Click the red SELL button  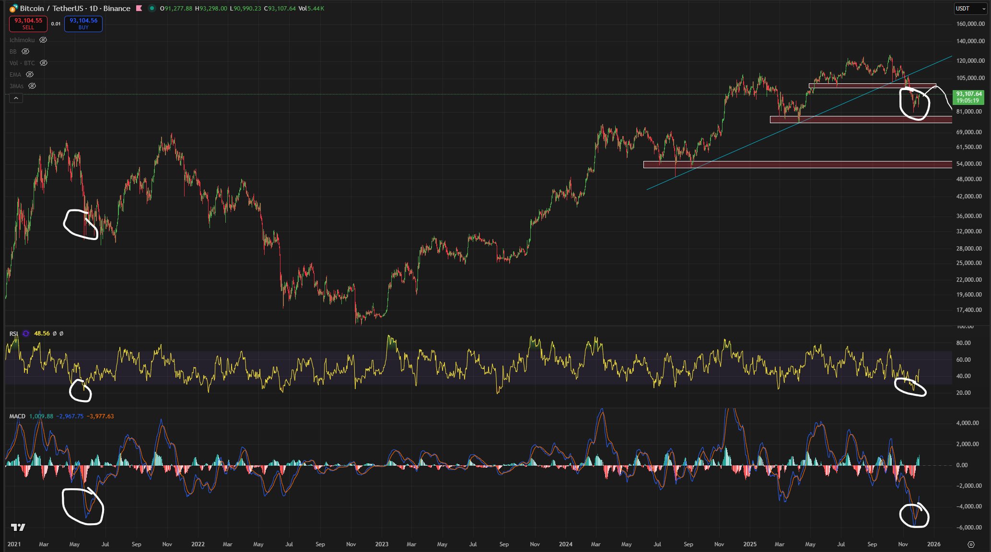pyautogui.click(x=28, y=23)
